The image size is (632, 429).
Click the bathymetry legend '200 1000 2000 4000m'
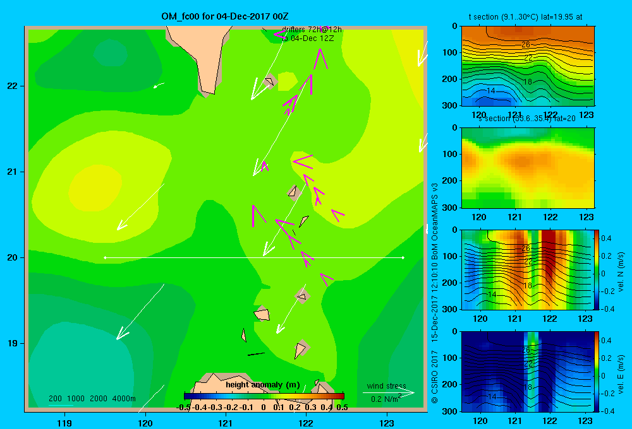coord(92,399)
